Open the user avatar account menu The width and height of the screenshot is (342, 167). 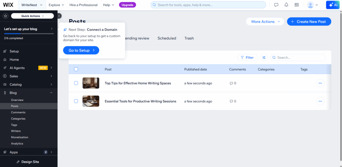click(312, 5)
